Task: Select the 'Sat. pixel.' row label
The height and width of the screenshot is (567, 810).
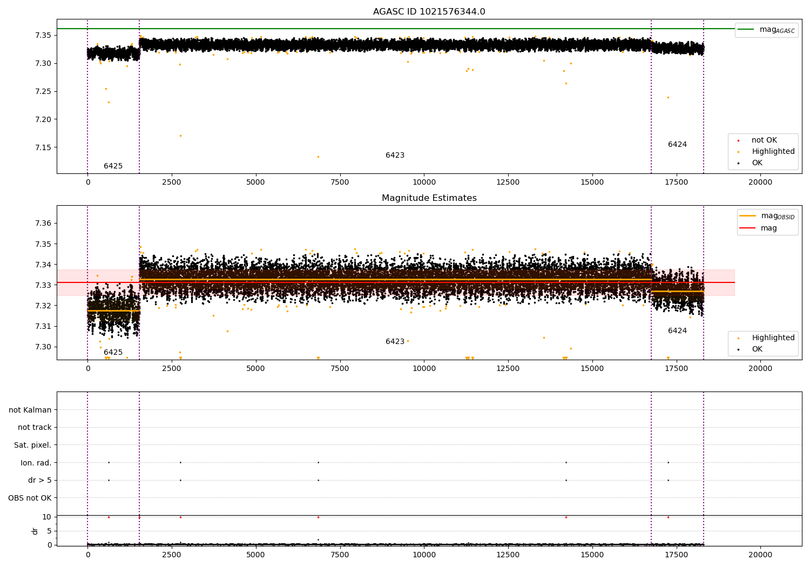Action: click(32, 445)
